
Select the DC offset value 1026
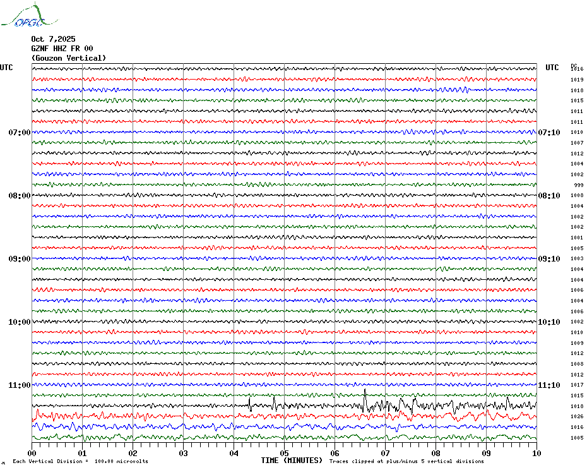click(x=577, y=416)
